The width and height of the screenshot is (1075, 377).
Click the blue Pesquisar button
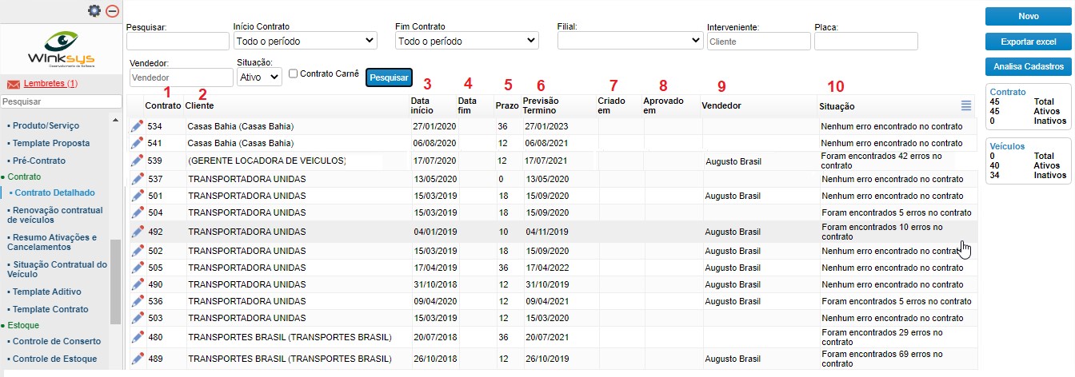389,77
